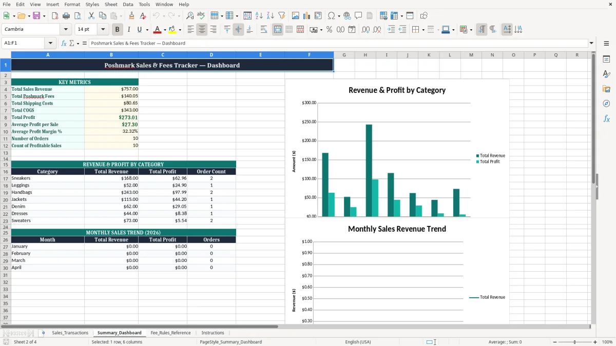Click the Copy icon
Viewport: 616px width, 346px height.
pos(103,16)
